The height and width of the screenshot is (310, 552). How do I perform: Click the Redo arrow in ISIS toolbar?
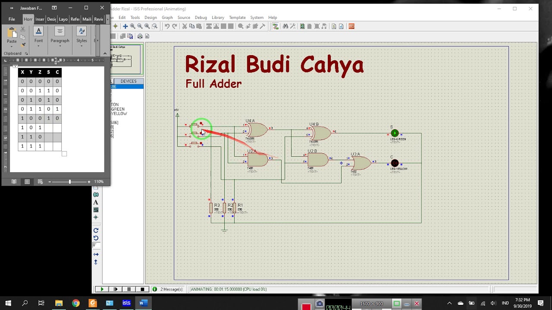175,26
